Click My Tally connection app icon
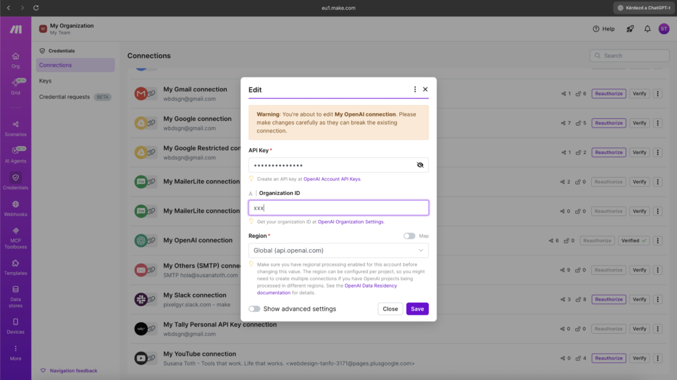The image size is (677, 380). click(141, 328)
